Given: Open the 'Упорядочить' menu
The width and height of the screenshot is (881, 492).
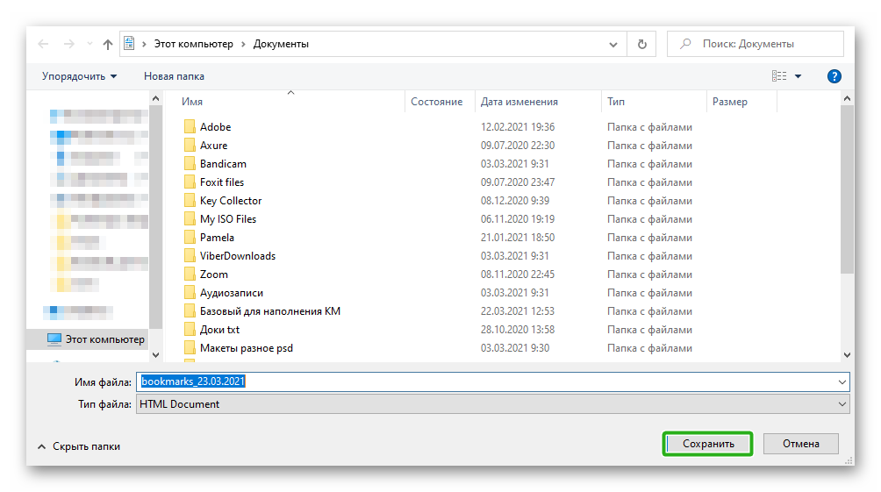Looking at the screenshot, I should coord(79,76).
